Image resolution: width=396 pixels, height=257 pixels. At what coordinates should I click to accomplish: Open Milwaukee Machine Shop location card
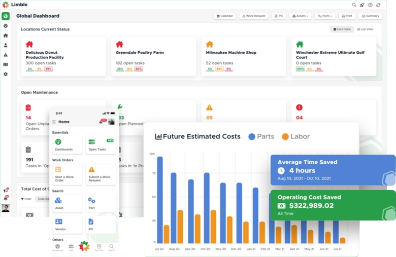[x=244, y=56]
